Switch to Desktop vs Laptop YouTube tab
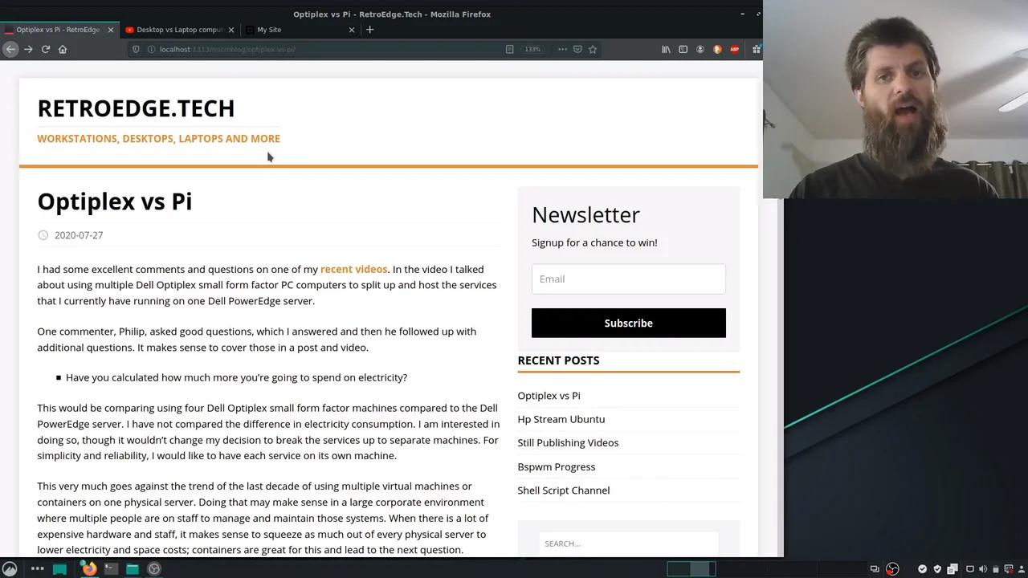Screen dimensions: 1028x578 coord(179,30)
